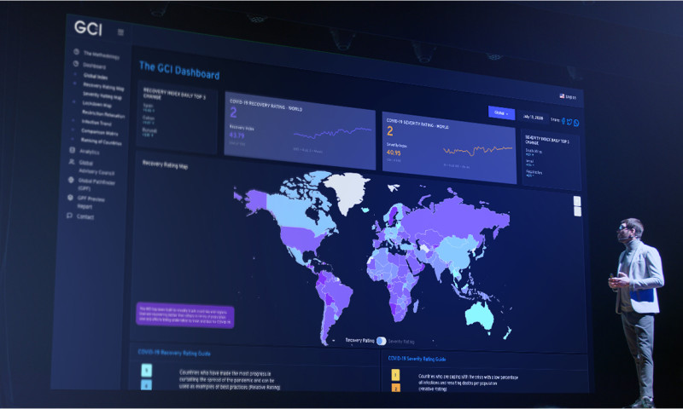Share dashboard via Twitter icon
Viewport: 683px width, 409px height.
570,122
